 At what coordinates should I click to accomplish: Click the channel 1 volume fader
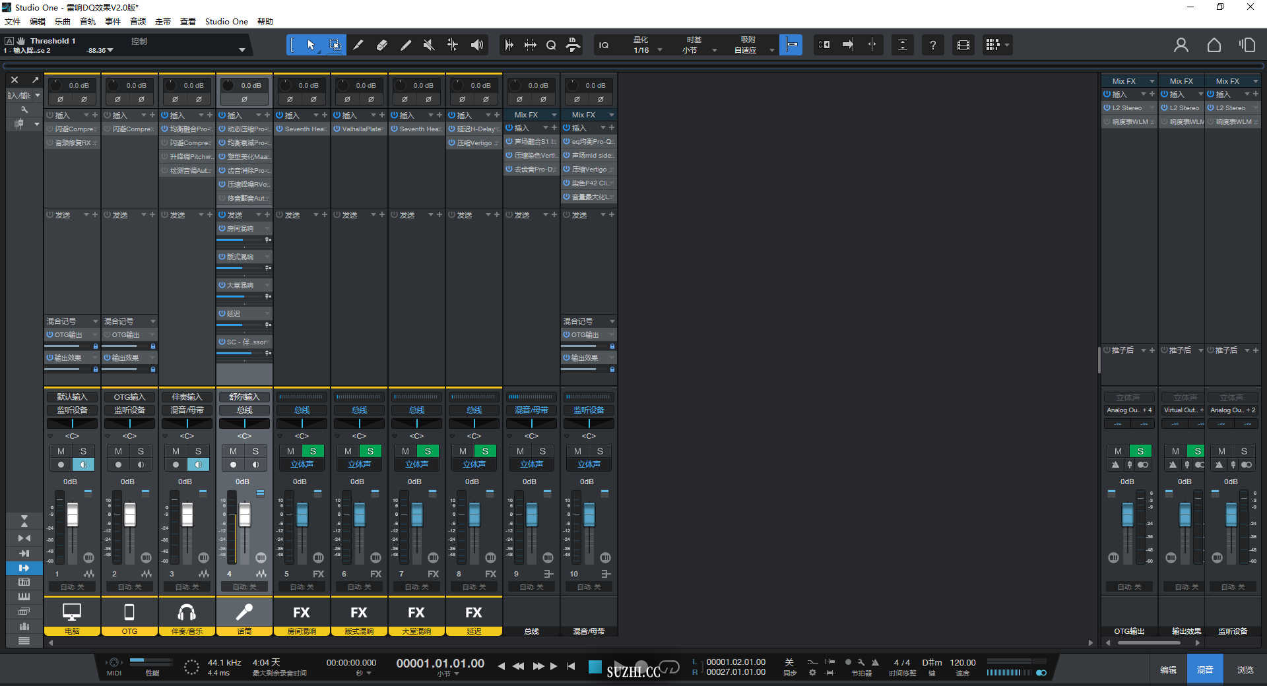point(73,514)
